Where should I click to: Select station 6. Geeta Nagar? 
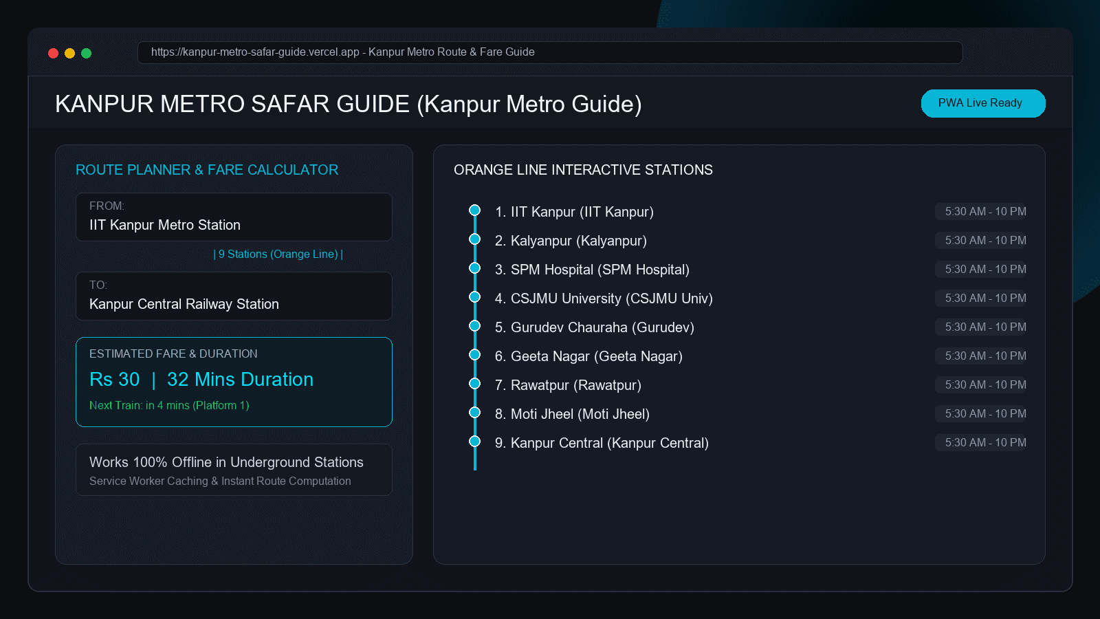[x=588, y=356]
